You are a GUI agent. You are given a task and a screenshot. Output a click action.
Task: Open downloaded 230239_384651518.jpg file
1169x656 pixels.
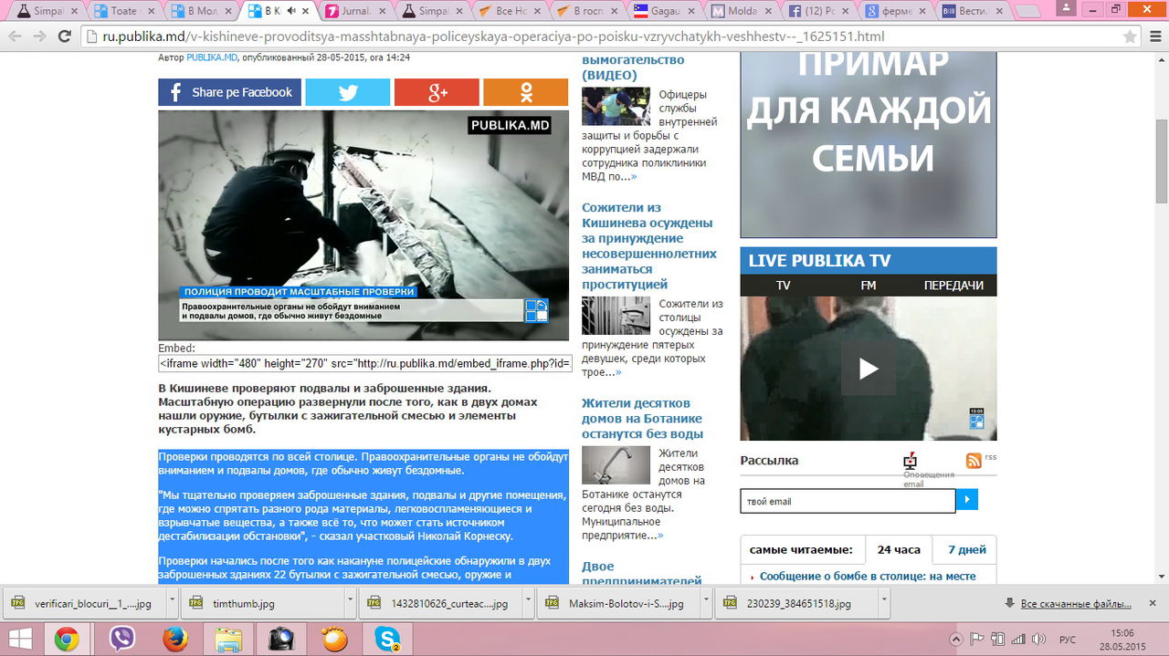[x=795, y=603]
